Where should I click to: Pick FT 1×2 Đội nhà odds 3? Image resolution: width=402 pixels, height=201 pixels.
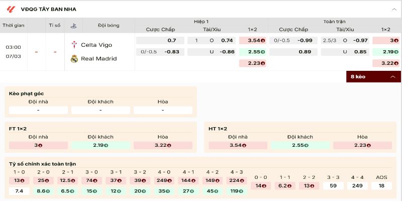coord(38,145)
